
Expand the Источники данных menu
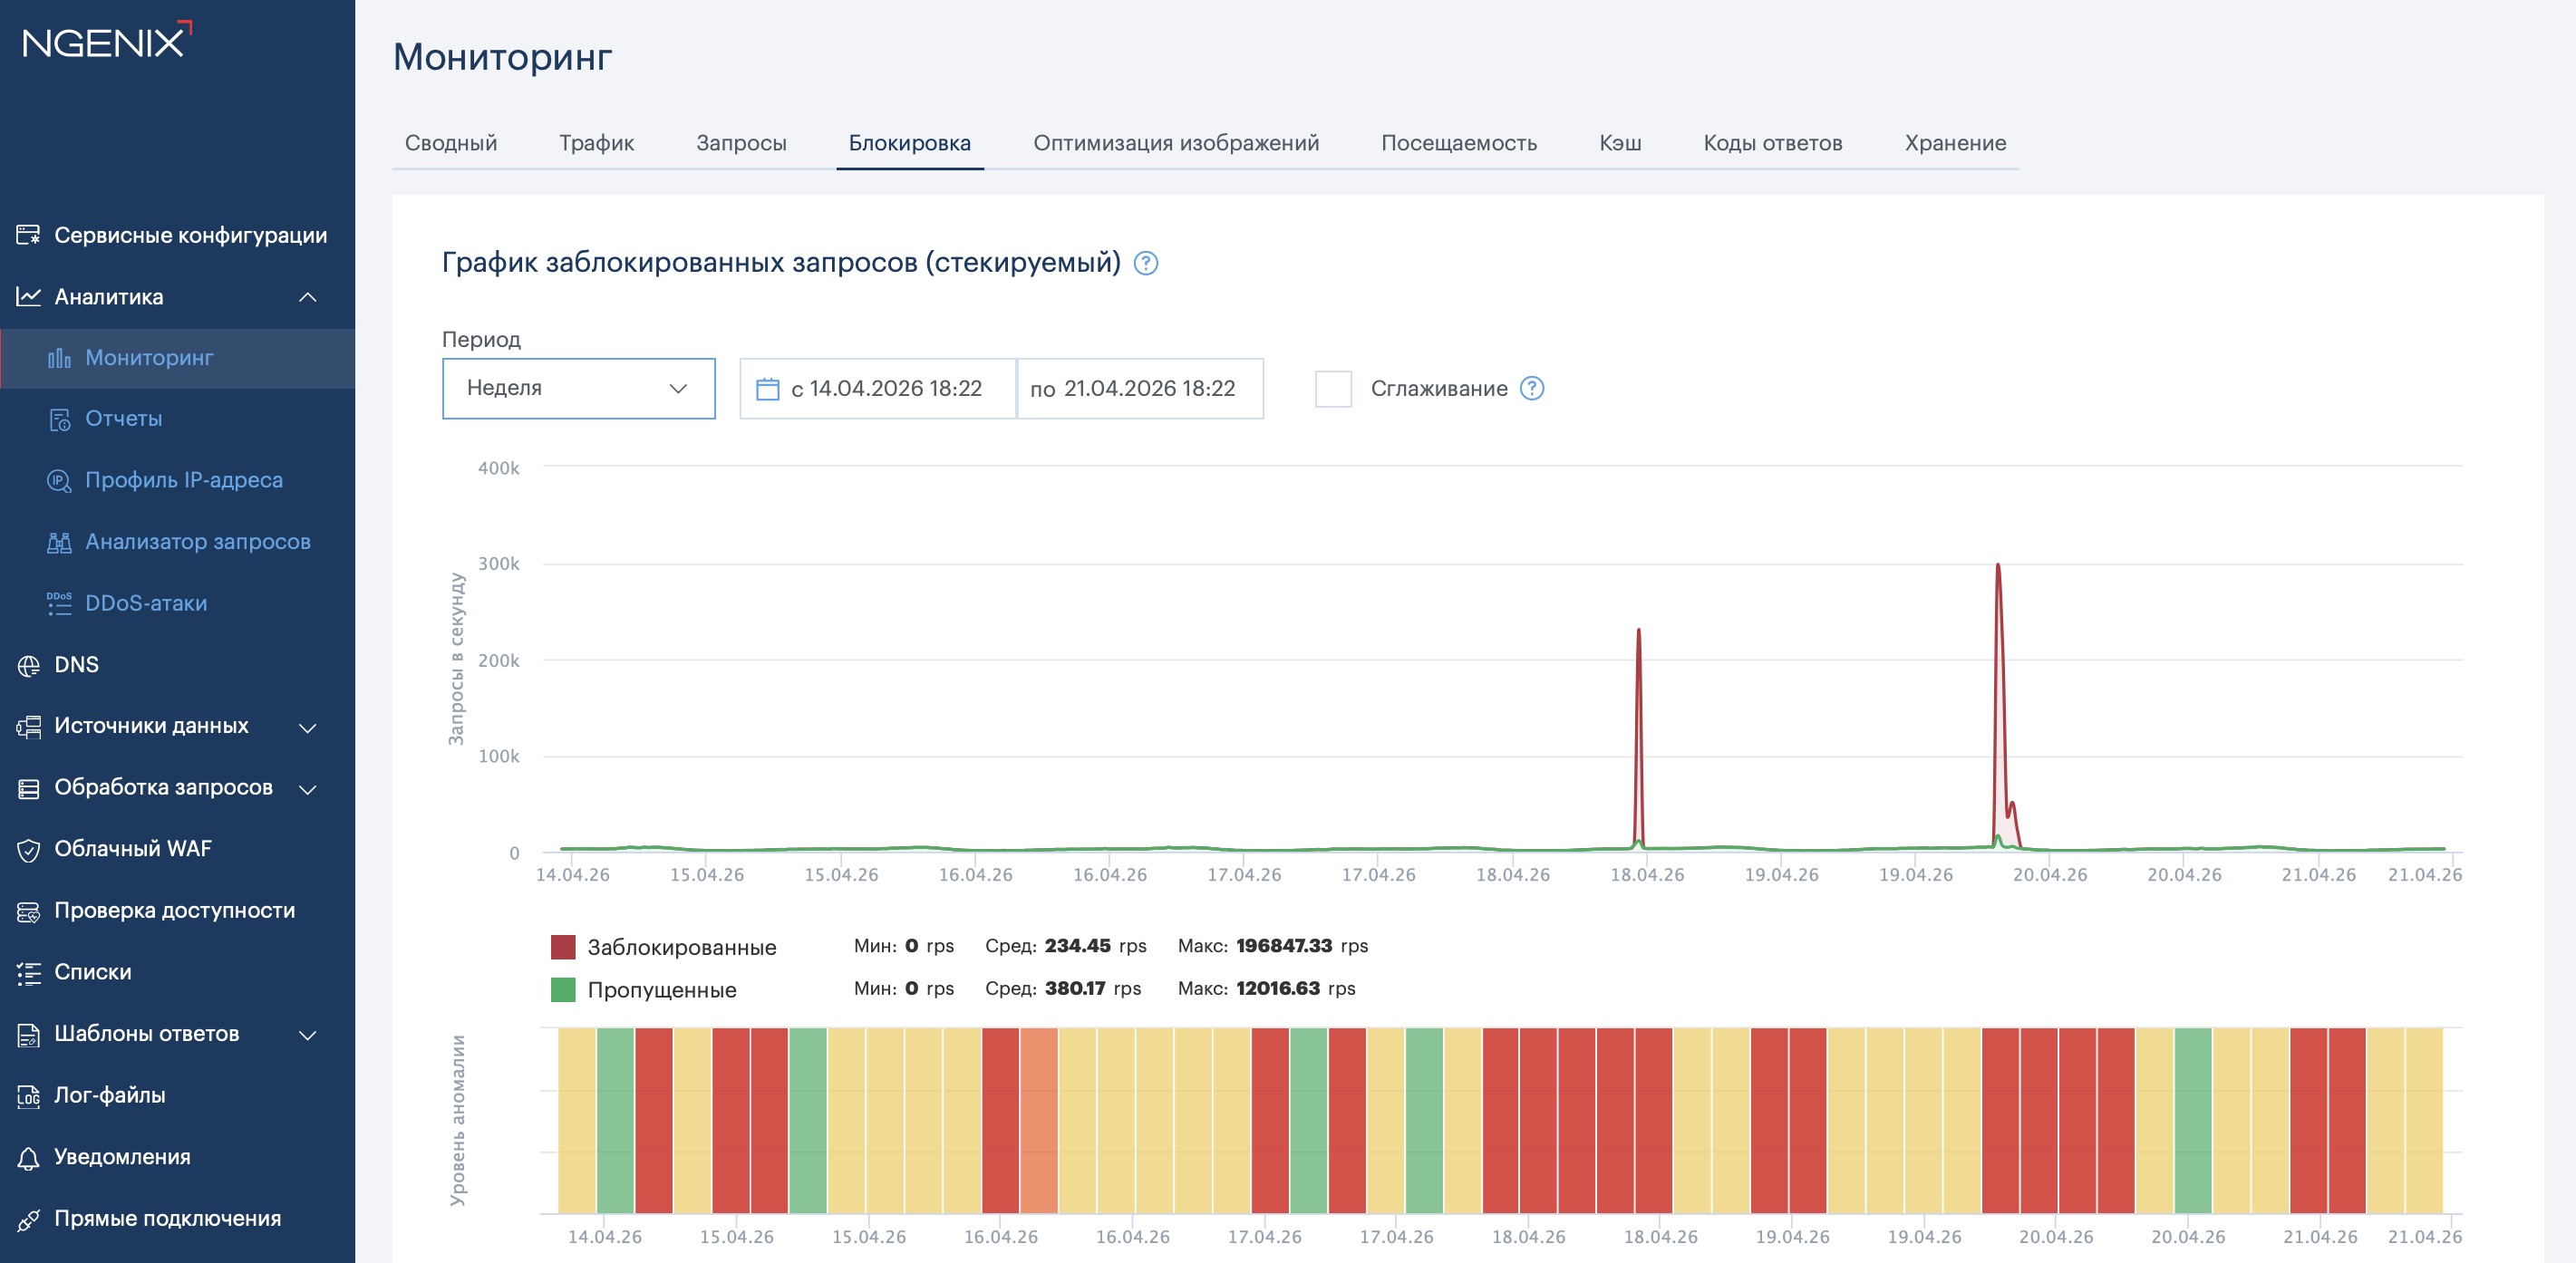(x=307, y=727)
